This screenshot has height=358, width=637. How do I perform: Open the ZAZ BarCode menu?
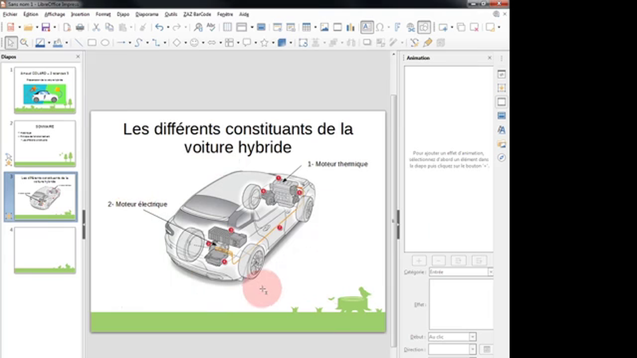(197, 14)
